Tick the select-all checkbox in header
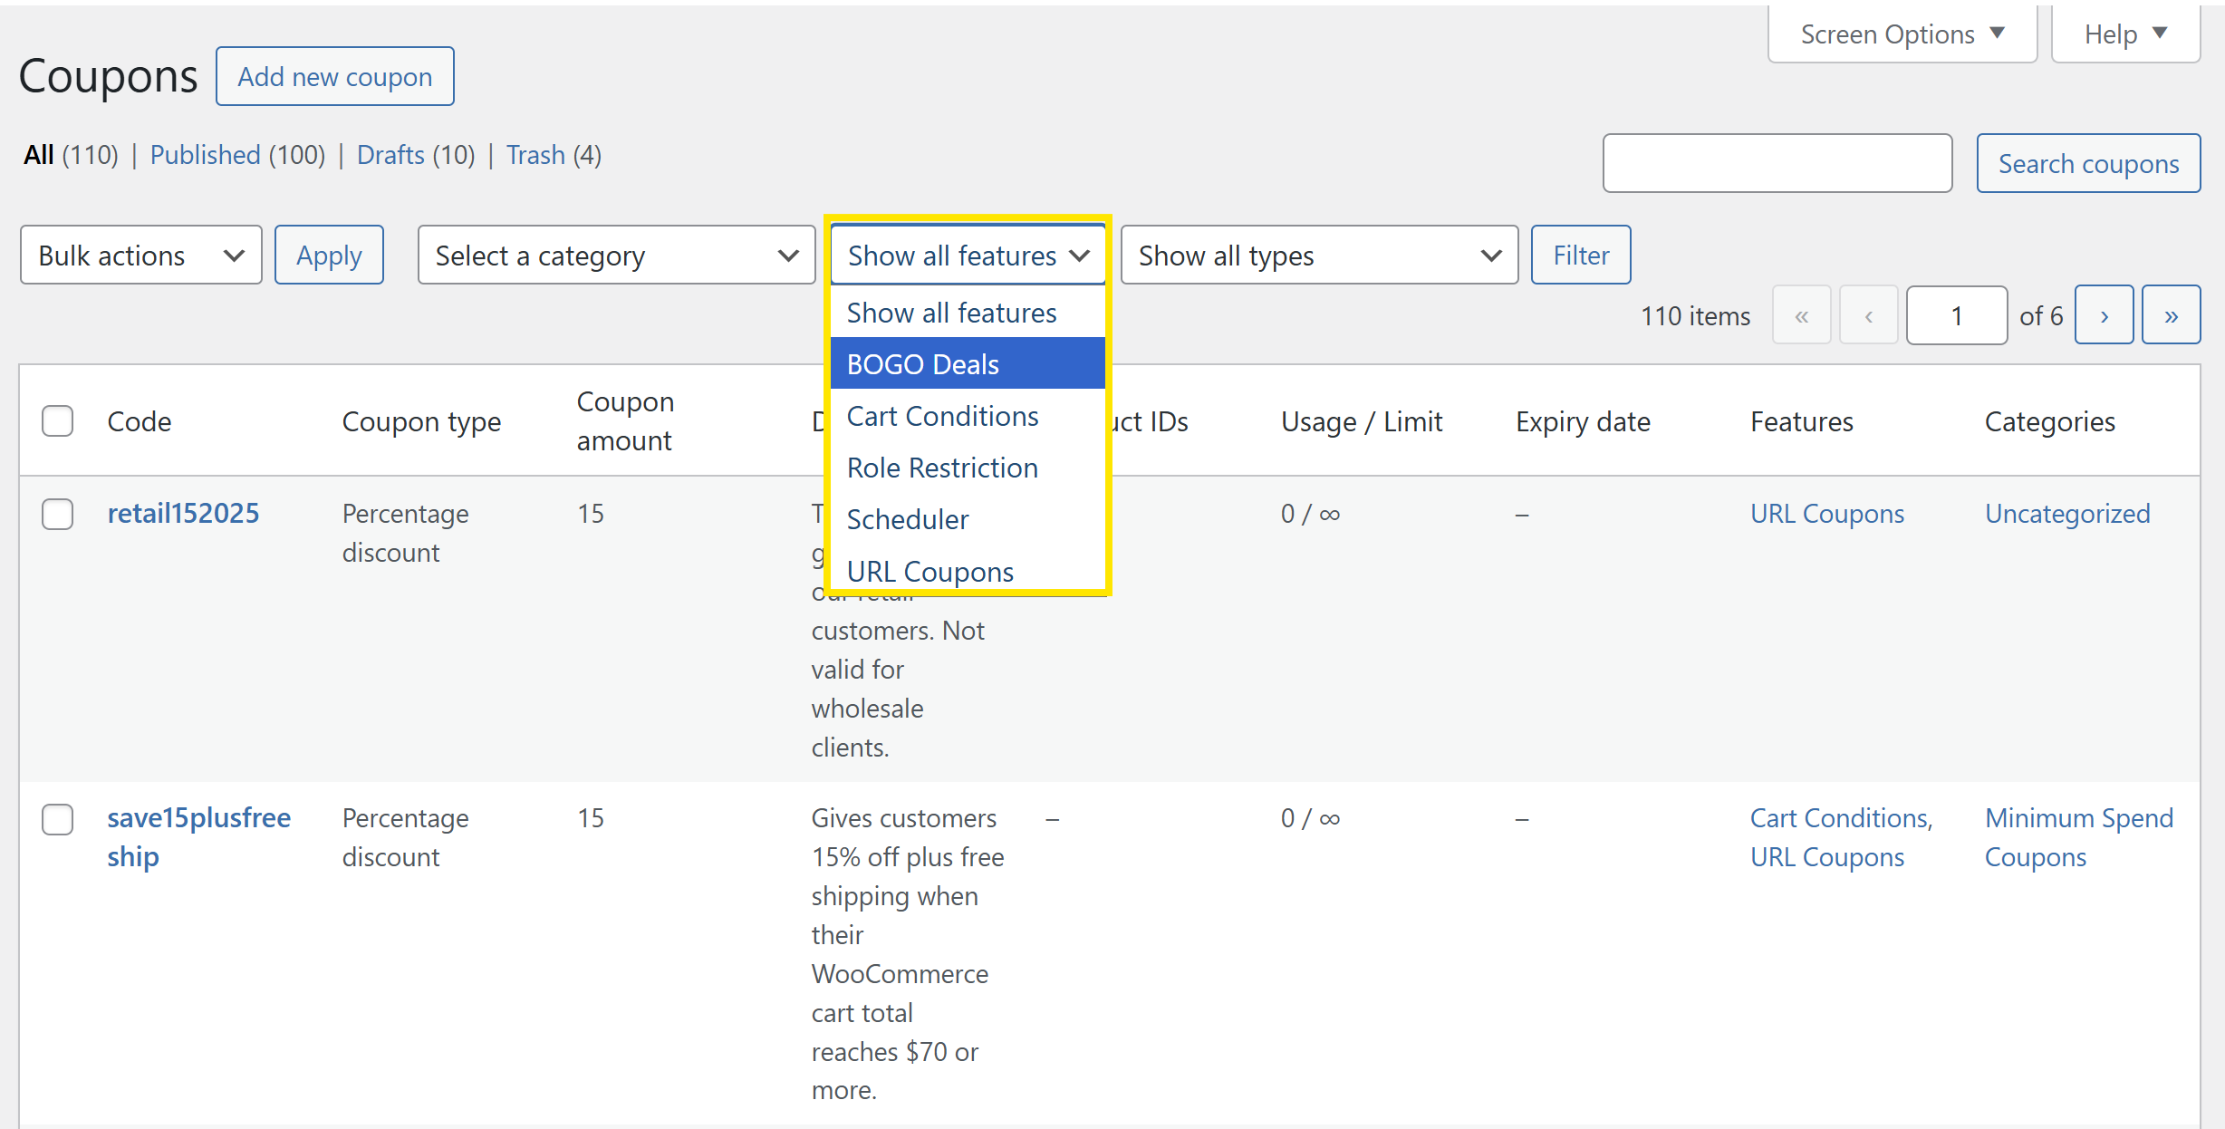 click(58, 421)
